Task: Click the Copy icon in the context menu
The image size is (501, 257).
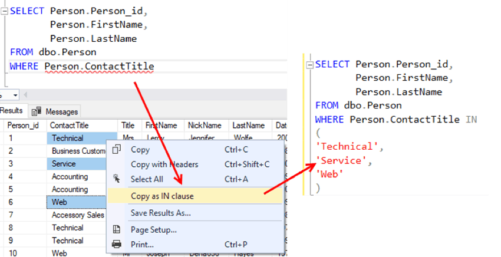Action: point(117,150)
